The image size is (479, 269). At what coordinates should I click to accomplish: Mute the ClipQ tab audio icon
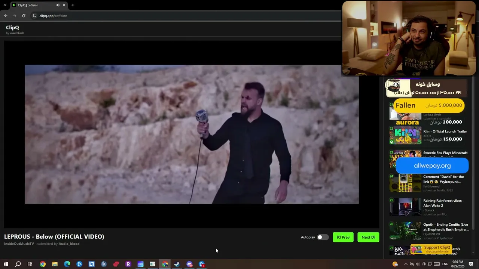click(x=58, y=5)
